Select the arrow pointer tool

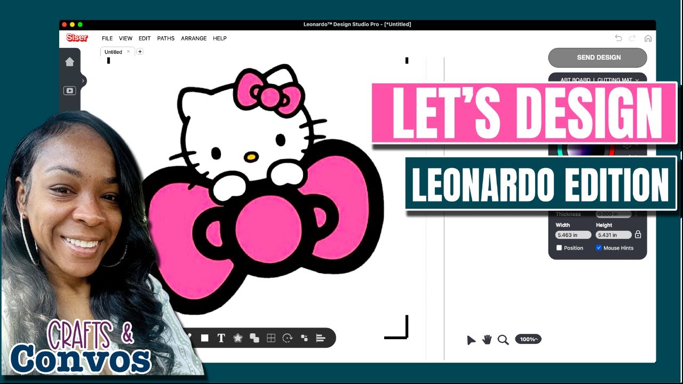pyautogui.click(x=471, y=340)
